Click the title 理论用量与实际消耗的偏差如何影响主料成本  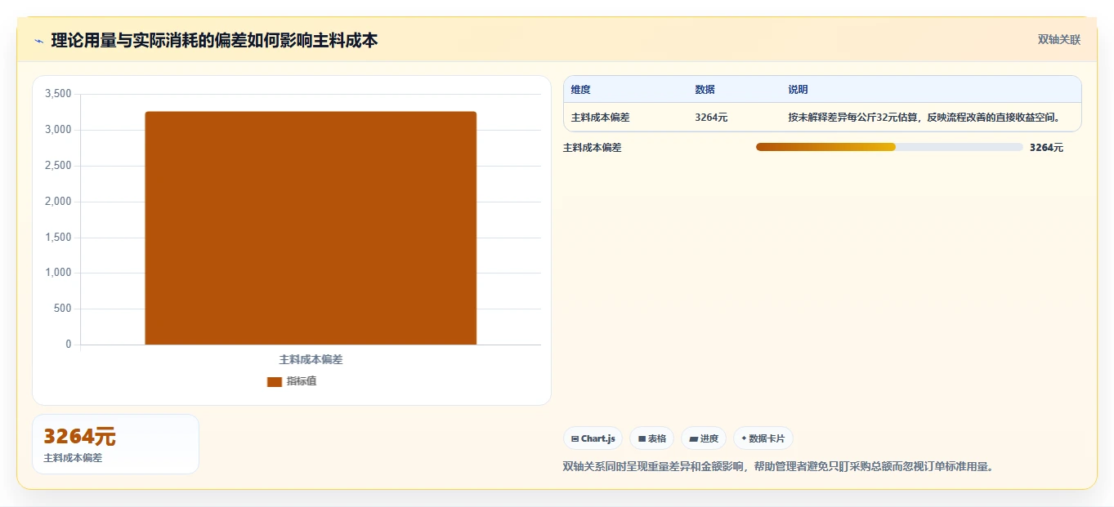coord(214,41)
